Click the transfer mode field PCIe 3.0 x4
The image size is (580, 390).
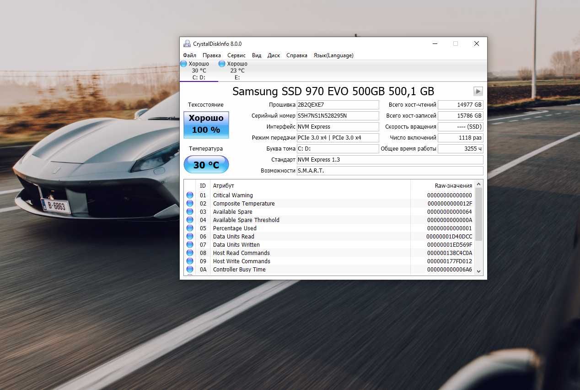pyautogui.click(x=338, y=138)
